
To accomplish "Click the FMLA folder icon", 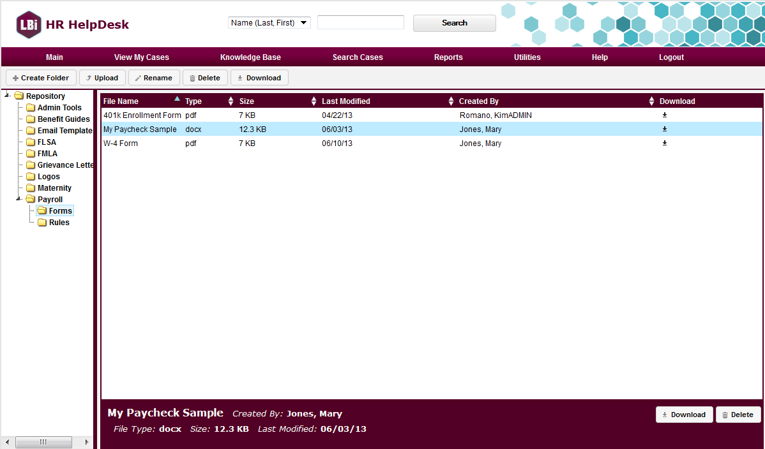I will tap(31, 154).
